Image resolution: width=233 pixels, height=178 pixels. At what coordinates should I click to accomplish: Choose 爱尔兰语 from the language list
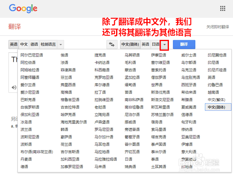pos(28,85)
